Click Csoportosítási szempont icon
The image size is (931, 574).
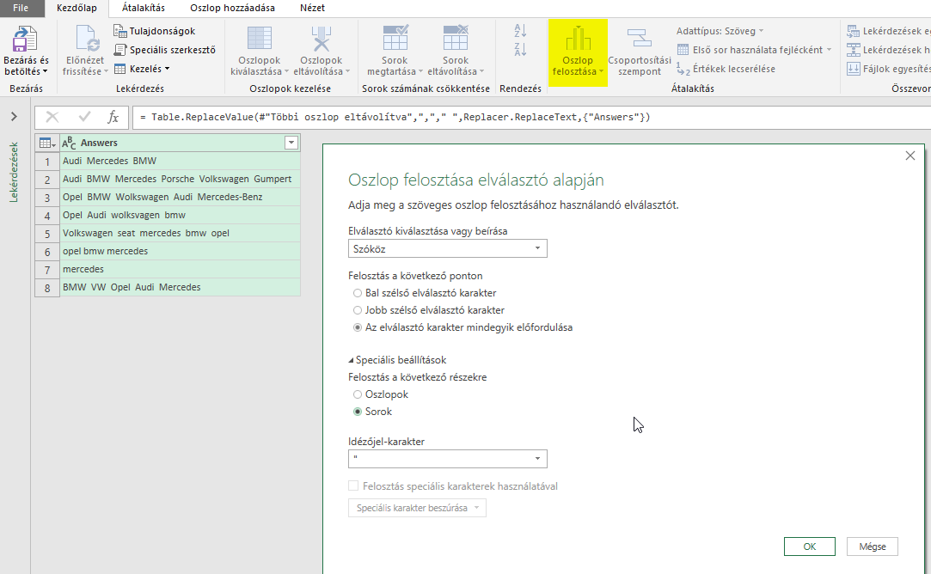click(x=640, y=40)
